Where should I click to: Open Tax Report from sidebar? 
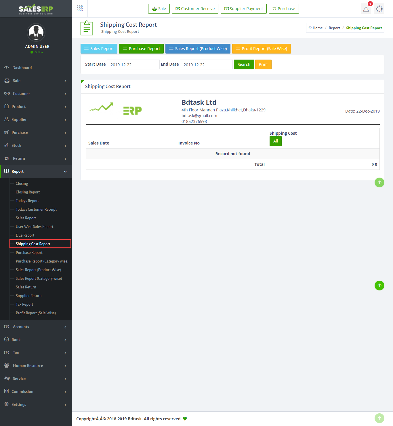[x=24, y=304]
